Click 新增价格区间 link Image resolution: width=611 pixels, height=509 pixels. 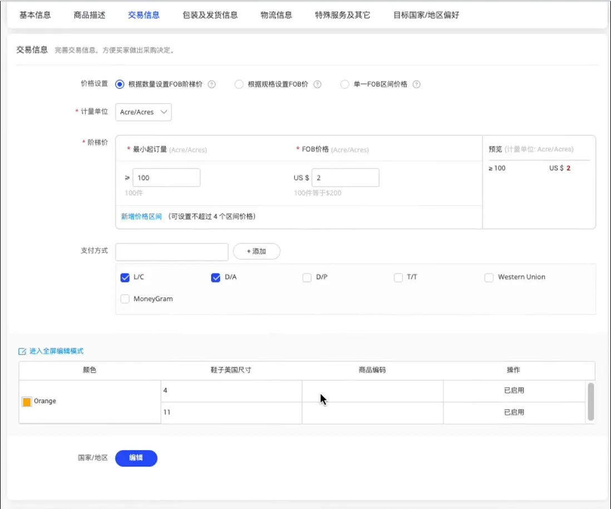pyautogui.click(x=141, y=217)
